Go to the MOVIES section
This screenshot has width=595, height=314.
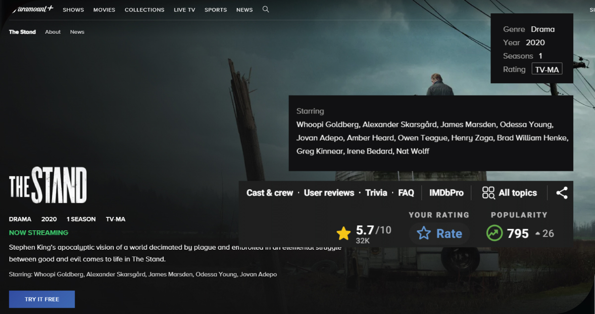point(104,10)
